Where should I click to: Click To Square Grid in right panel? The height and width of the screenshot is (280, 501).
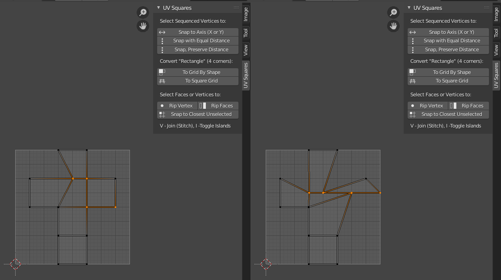click(x=448, y=81)
